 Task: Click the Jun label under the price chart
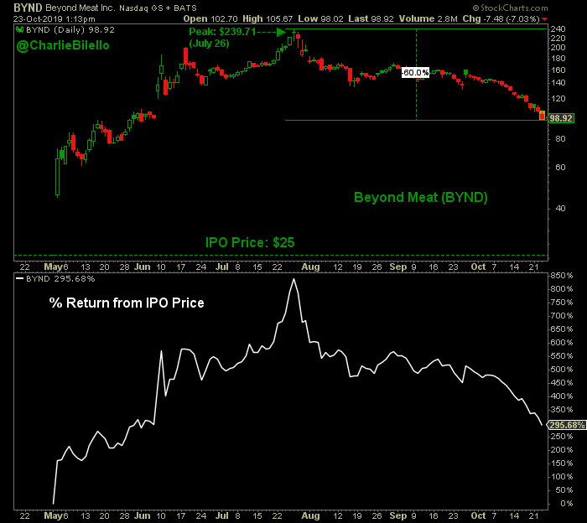pyautogui.click(x=143, y=267)
